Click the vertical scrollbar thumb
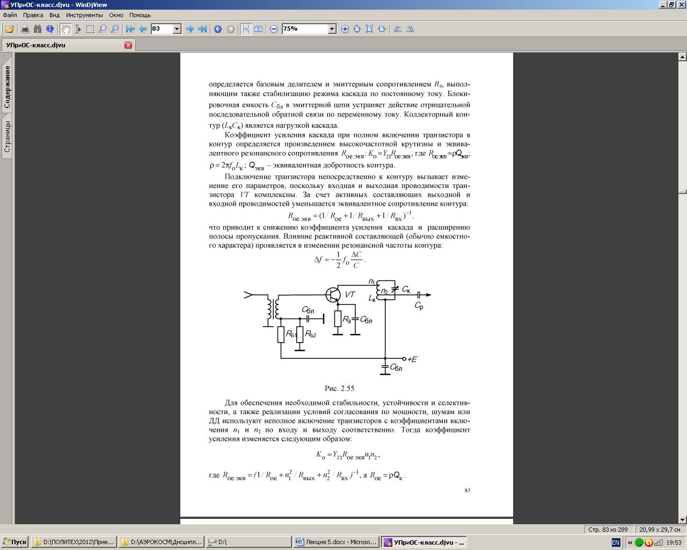This screenshot has height=550, width=687. click(x=683, y=192)
